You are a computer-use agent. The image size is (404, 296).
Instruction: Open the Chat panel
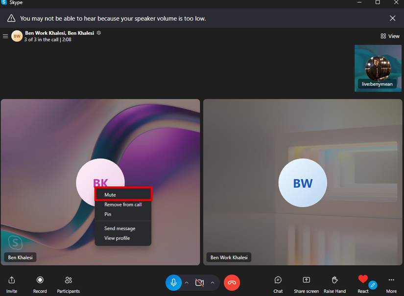pos(278,280)
